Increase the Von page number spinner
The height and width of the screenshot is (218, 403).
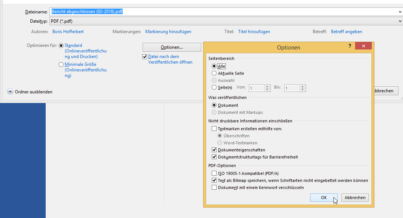click(x=267, y=86)
